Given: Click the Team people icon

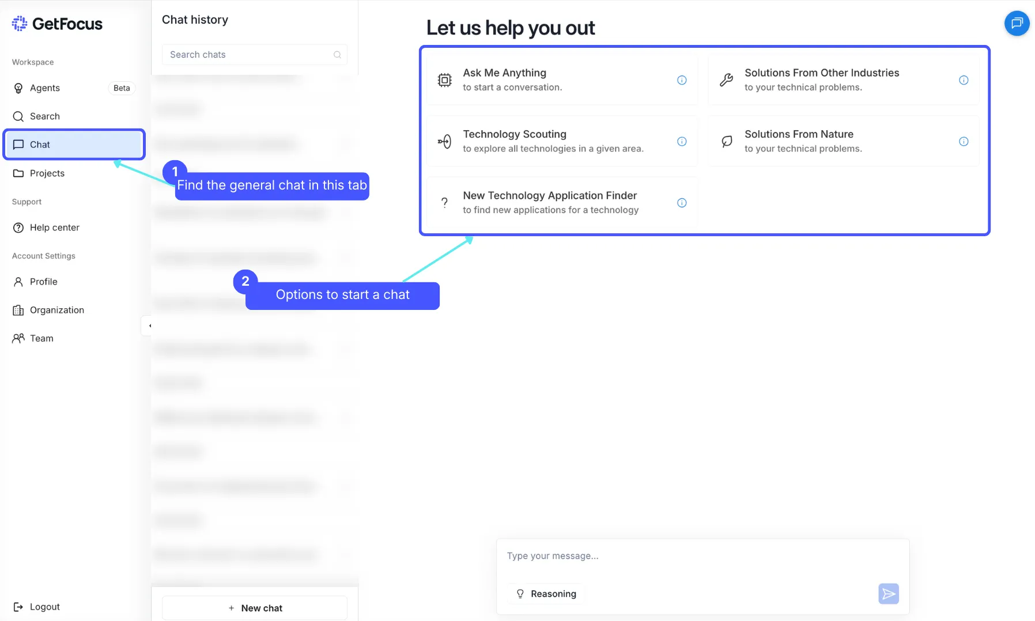Looking at the screenshot, I should coord(18,338).
